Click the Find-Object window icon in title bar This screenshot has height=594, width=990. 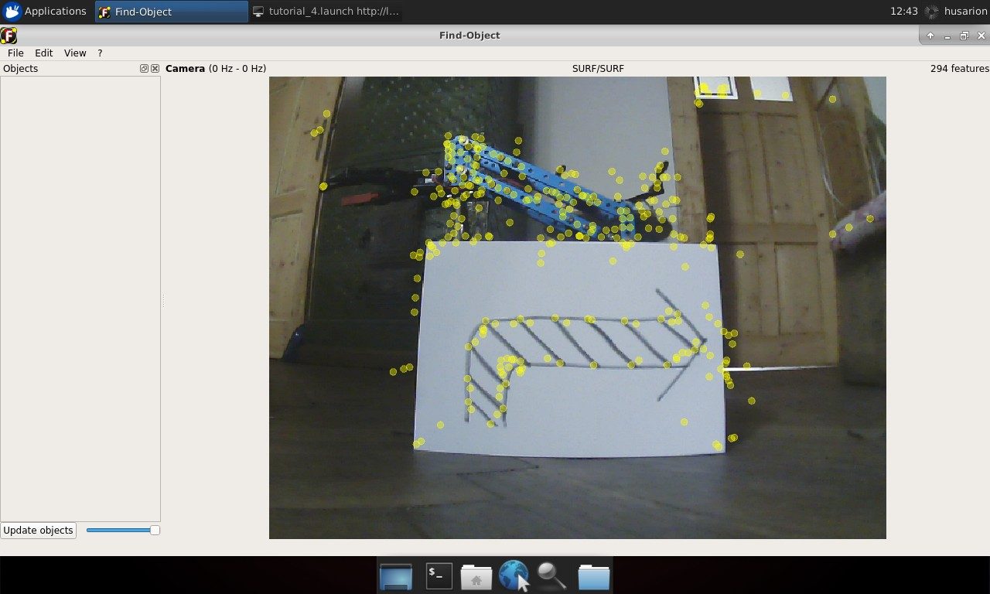(9, 36)
